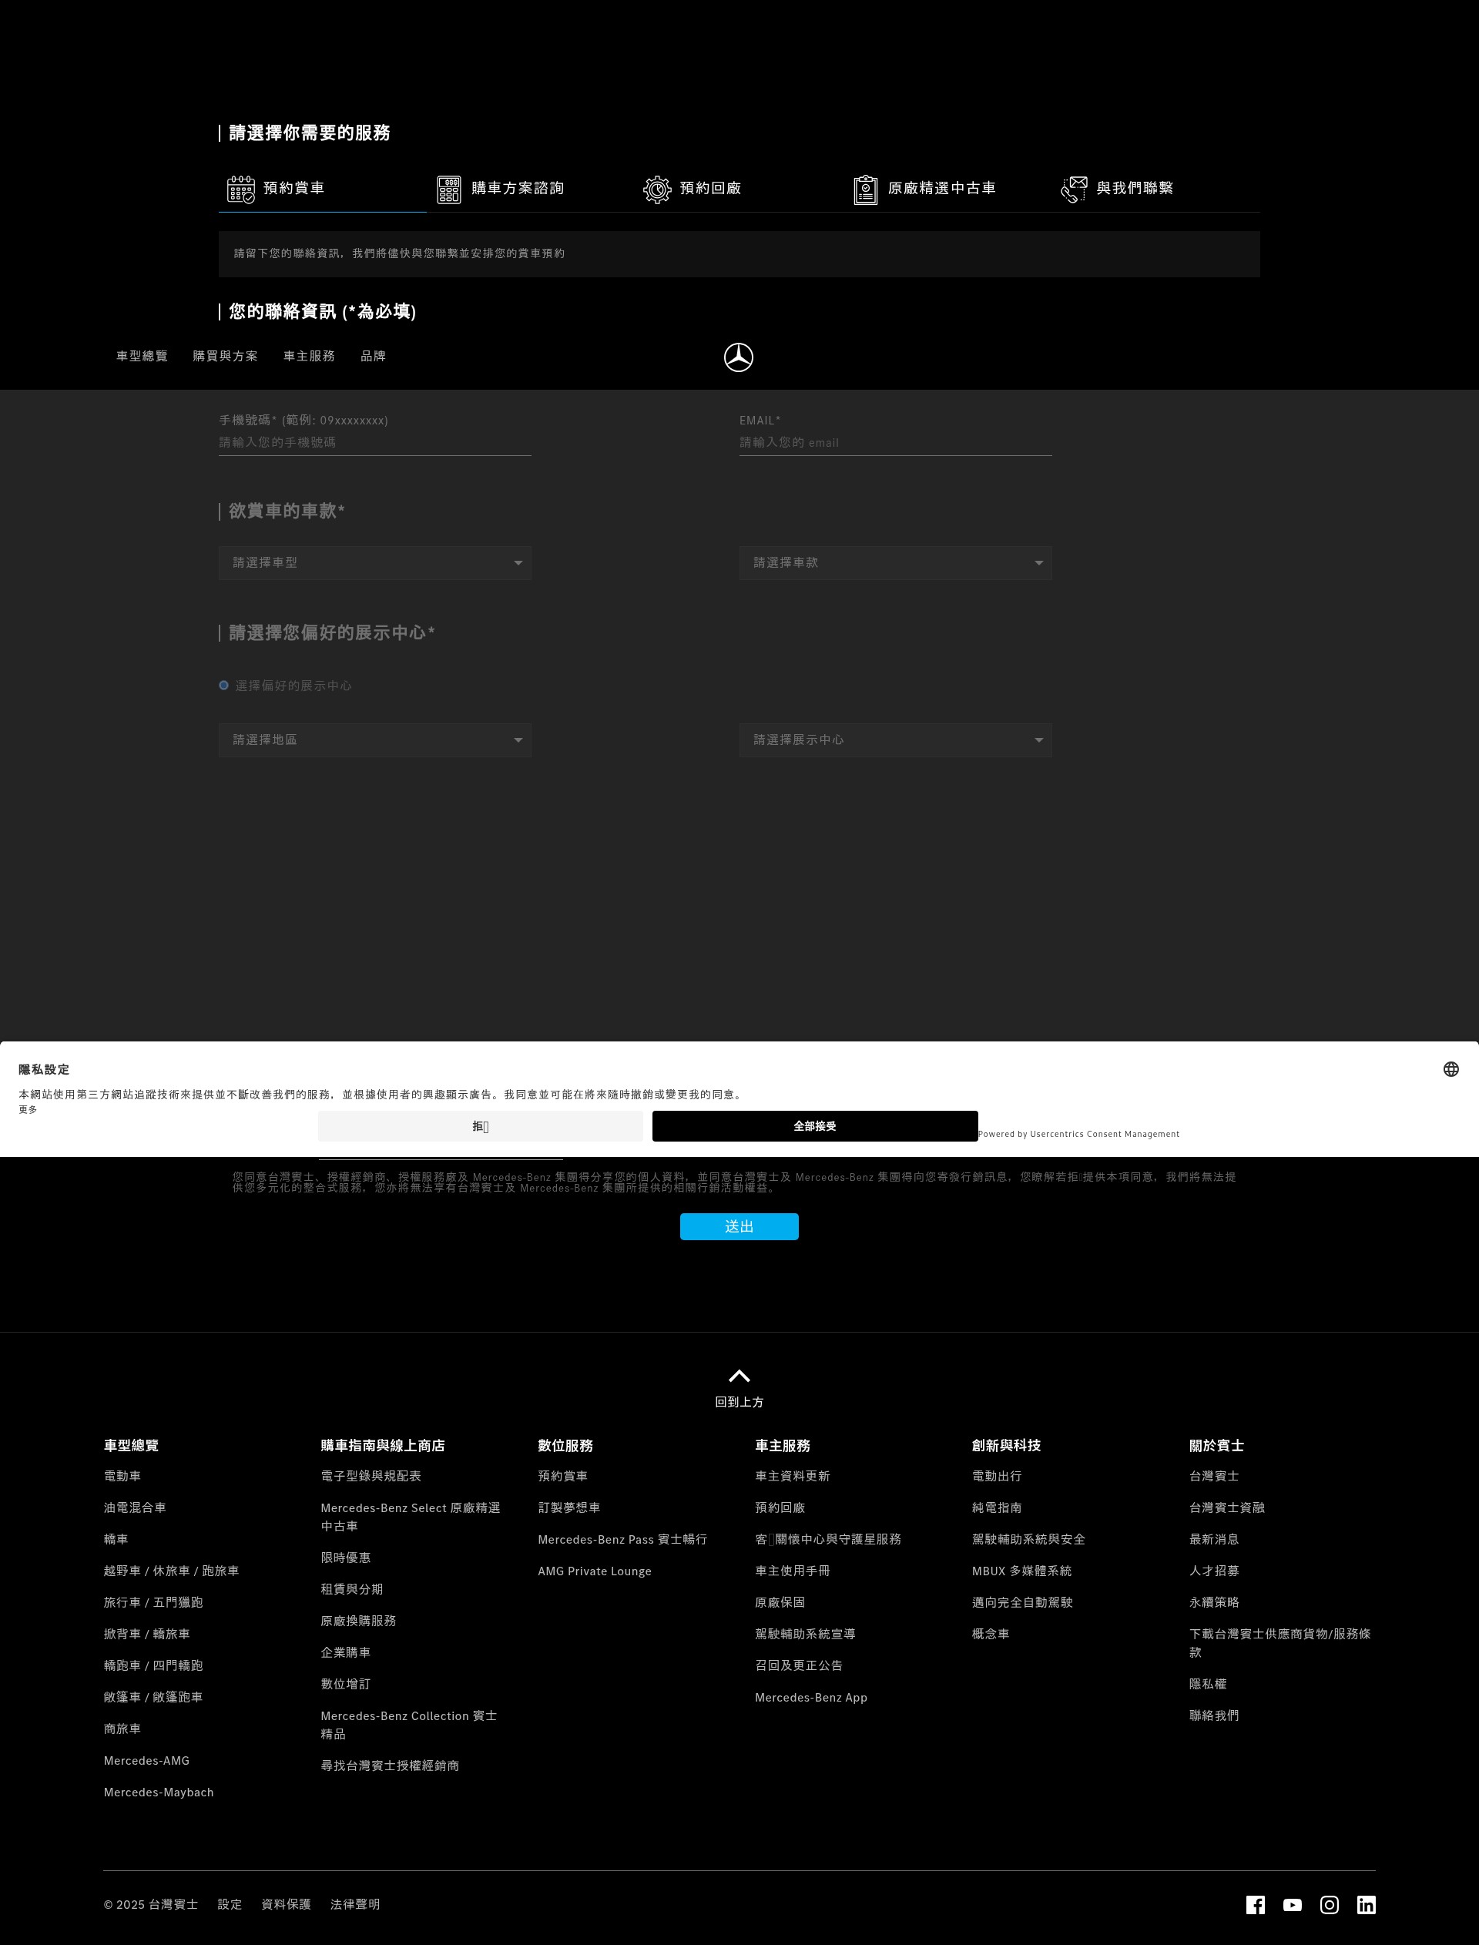This screenshot has width=1479, height=1945.
Task: Open the YouTube social icon
Action: [x=1293, y=1906]
